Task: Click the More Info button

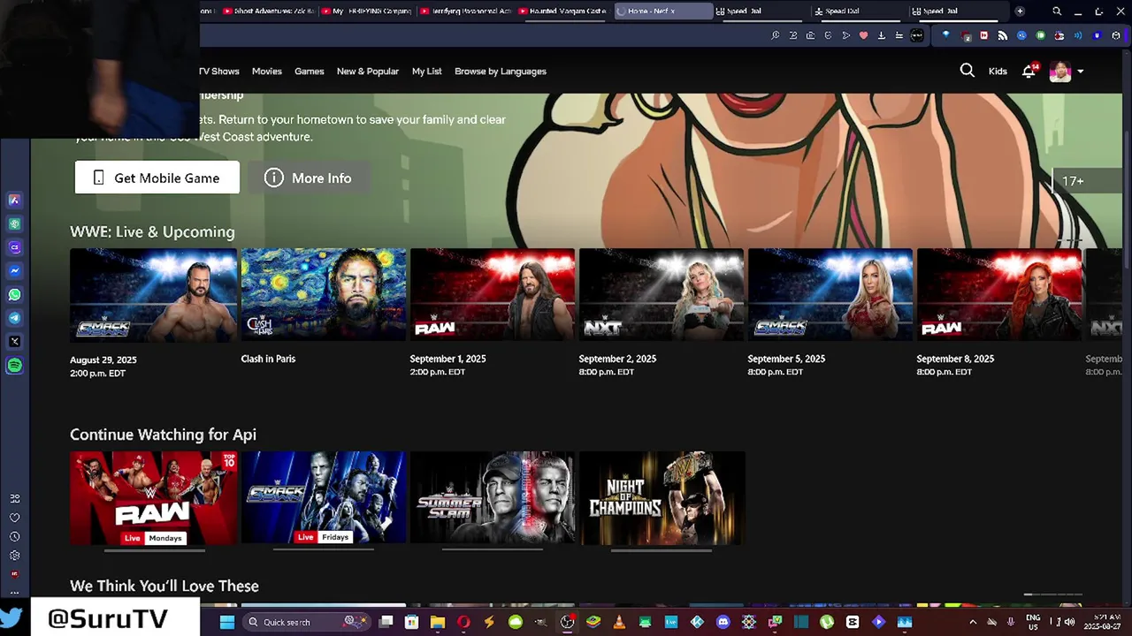Action: click(308, 178)
